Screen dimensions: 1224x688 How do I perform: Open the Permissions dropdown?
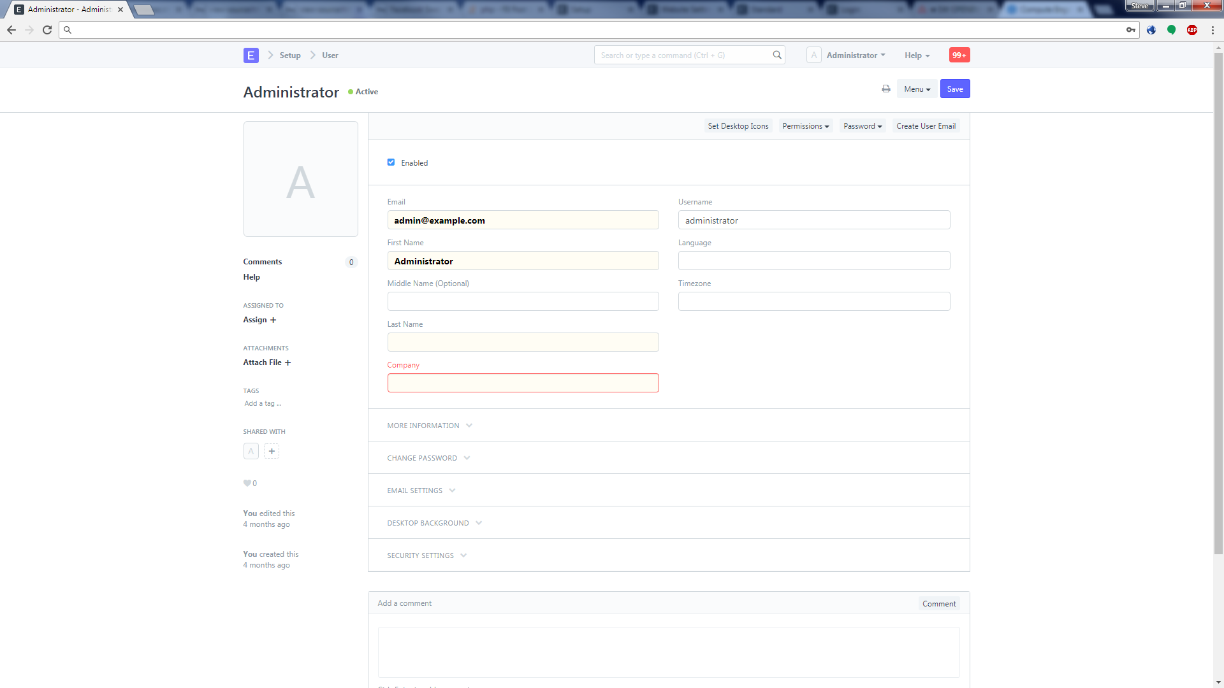pyautogui.click(x=805, y=125)
